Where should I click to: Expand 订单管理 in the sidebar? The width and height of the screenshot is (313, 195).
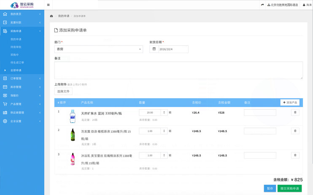coord(22,78)
